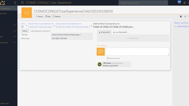This screenshot has width=189, height=106.
Task: Click the VM Admin author name
Action: [x=107, y=63]
